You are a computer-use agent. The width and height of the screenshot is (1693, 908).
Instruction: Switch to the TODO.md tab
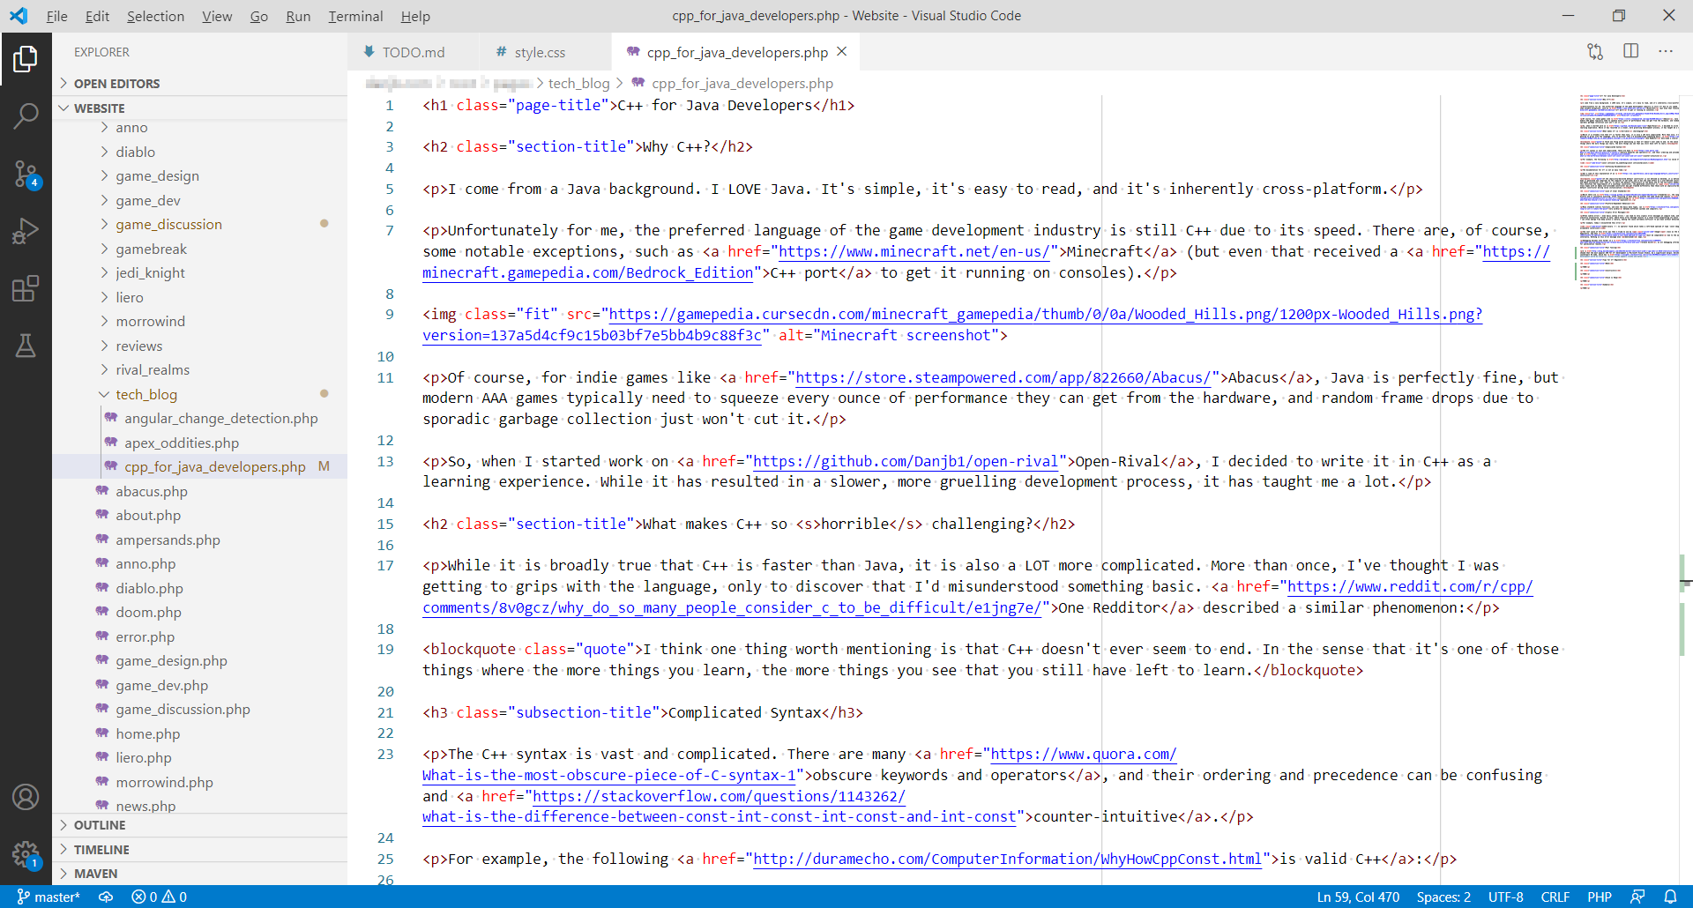(413, 52)
